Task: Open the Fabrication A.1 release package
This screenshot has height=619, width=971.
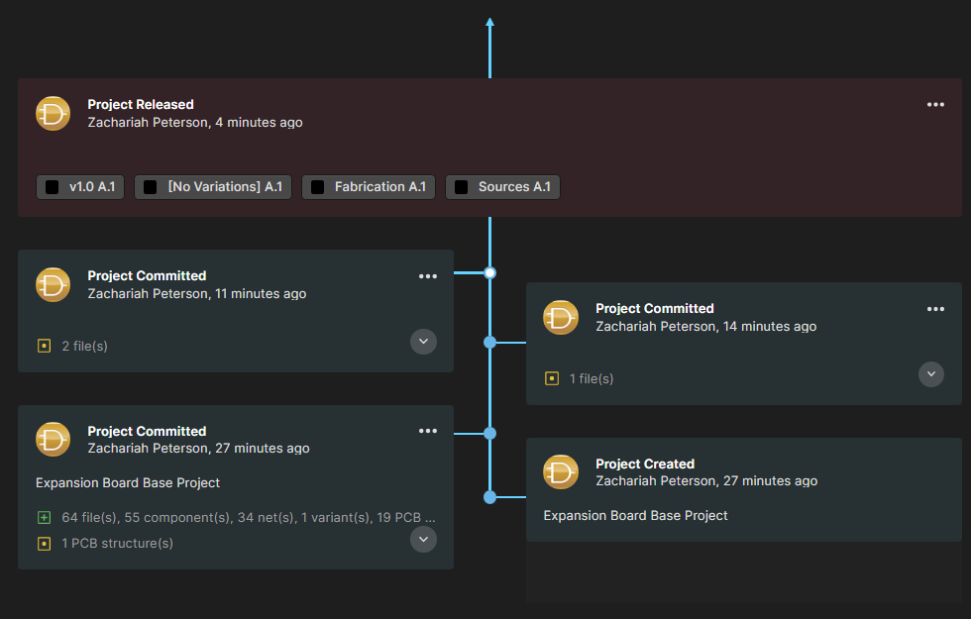Action: coord(369,187)
